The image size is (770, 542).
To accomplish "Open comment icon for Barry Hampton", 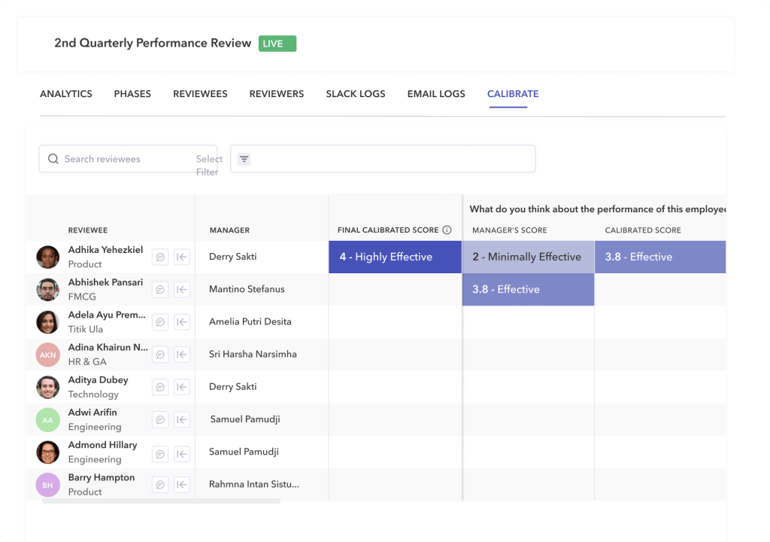I will tap(160, 485).
